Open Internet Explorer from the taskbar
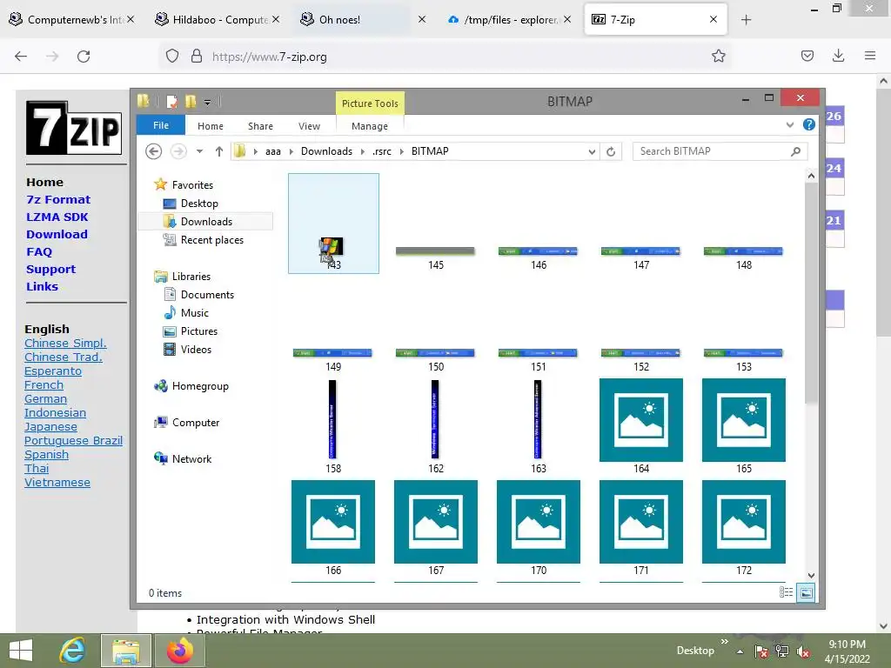 click(x=72, y=651)
